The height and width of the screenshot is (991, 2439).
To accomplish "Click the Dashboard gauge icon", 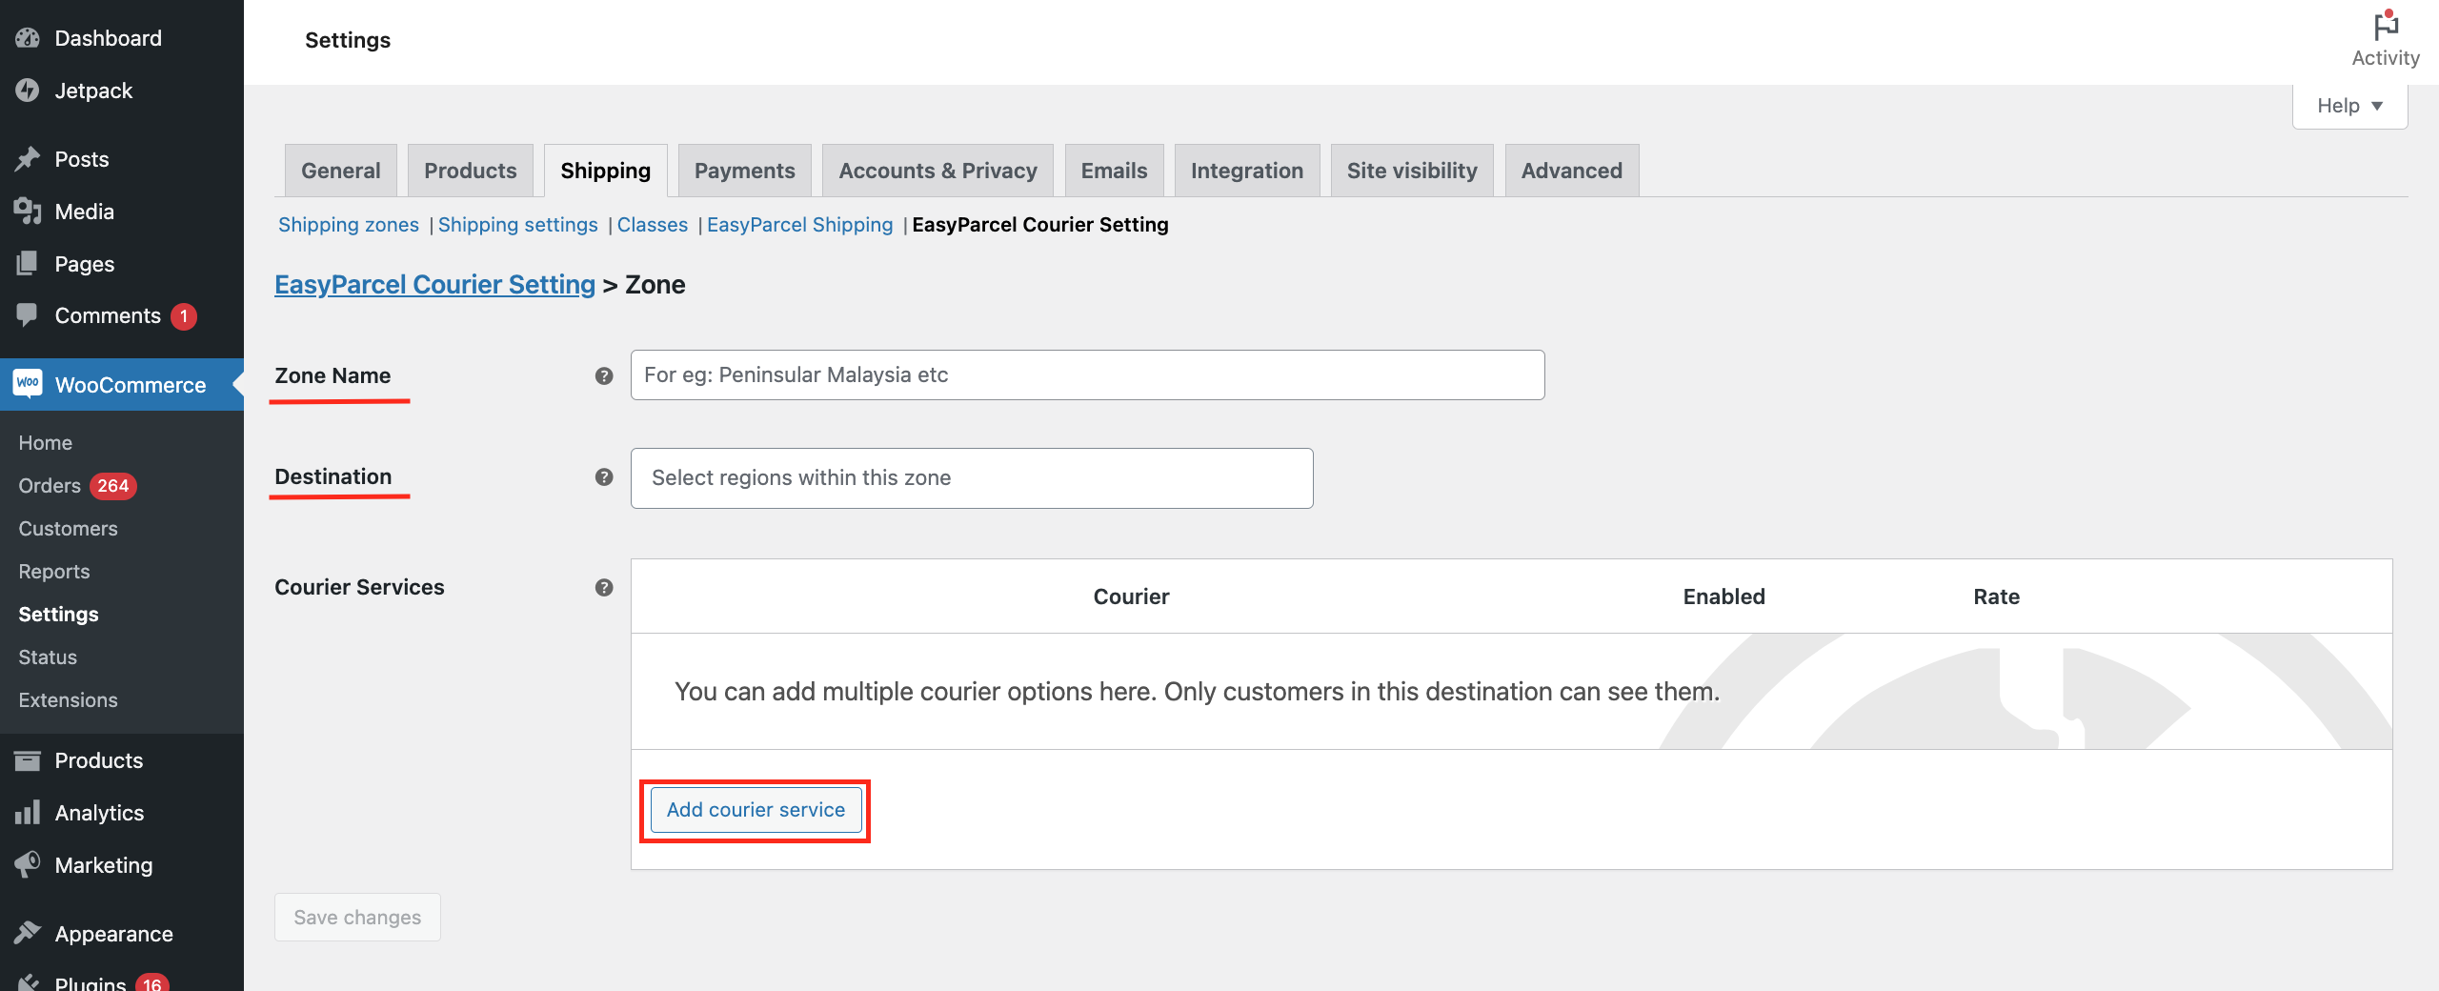I will [28, 38].
